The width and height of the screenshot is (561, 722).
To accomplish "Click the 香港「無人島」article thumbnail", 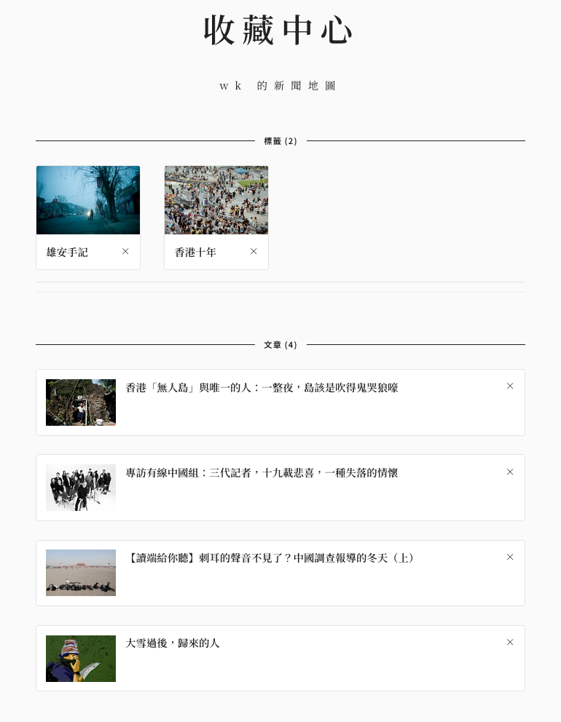I will (x=81, y=402).
